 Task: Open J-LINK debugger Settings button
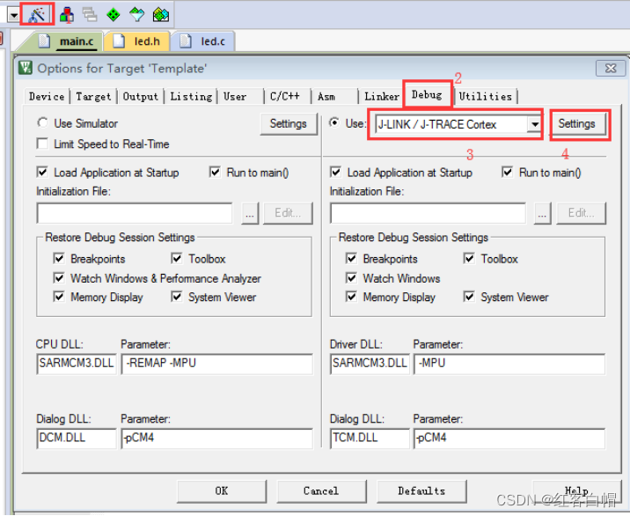576,123
